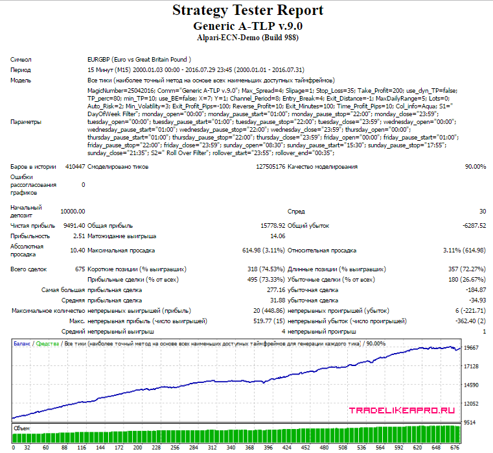Click the Период label
This screenshot has height=453, width=493.
(21, 70)
